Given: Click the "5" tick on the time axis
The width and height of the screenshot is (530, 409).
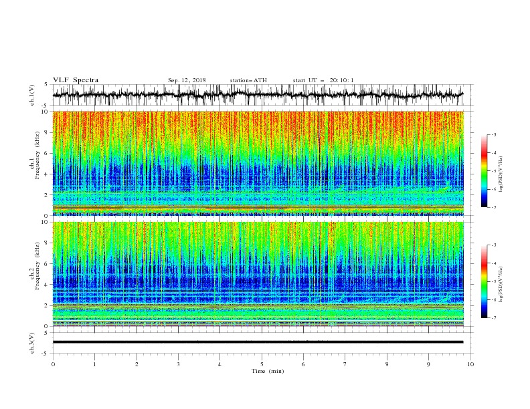Looking at the screenshot, I should [262, 364].
